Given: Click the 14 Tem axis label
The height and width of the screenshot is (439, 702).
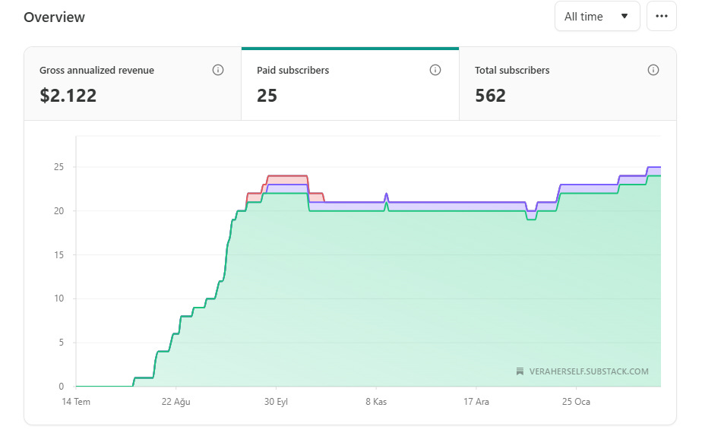Looking at the screenshot, I should [x=76, y=402].
